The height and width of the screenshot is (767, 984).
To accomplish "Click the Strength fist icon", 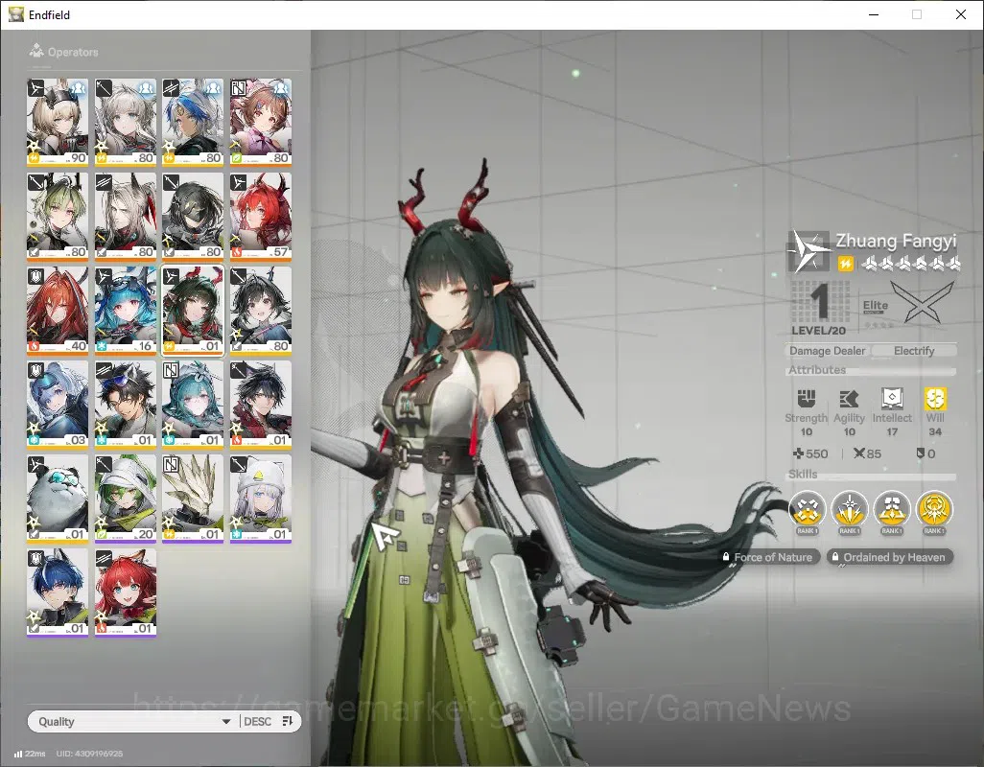I will [806, 399].
